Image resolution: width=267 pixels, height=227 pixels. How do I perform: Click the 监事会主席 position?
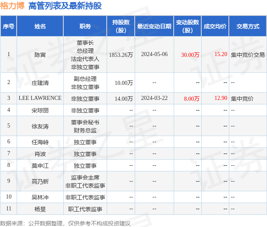click(x=85, y=177)
